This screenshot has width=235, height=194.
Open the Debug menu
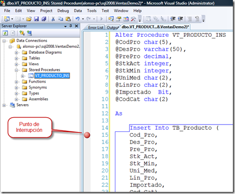[63, 11]
